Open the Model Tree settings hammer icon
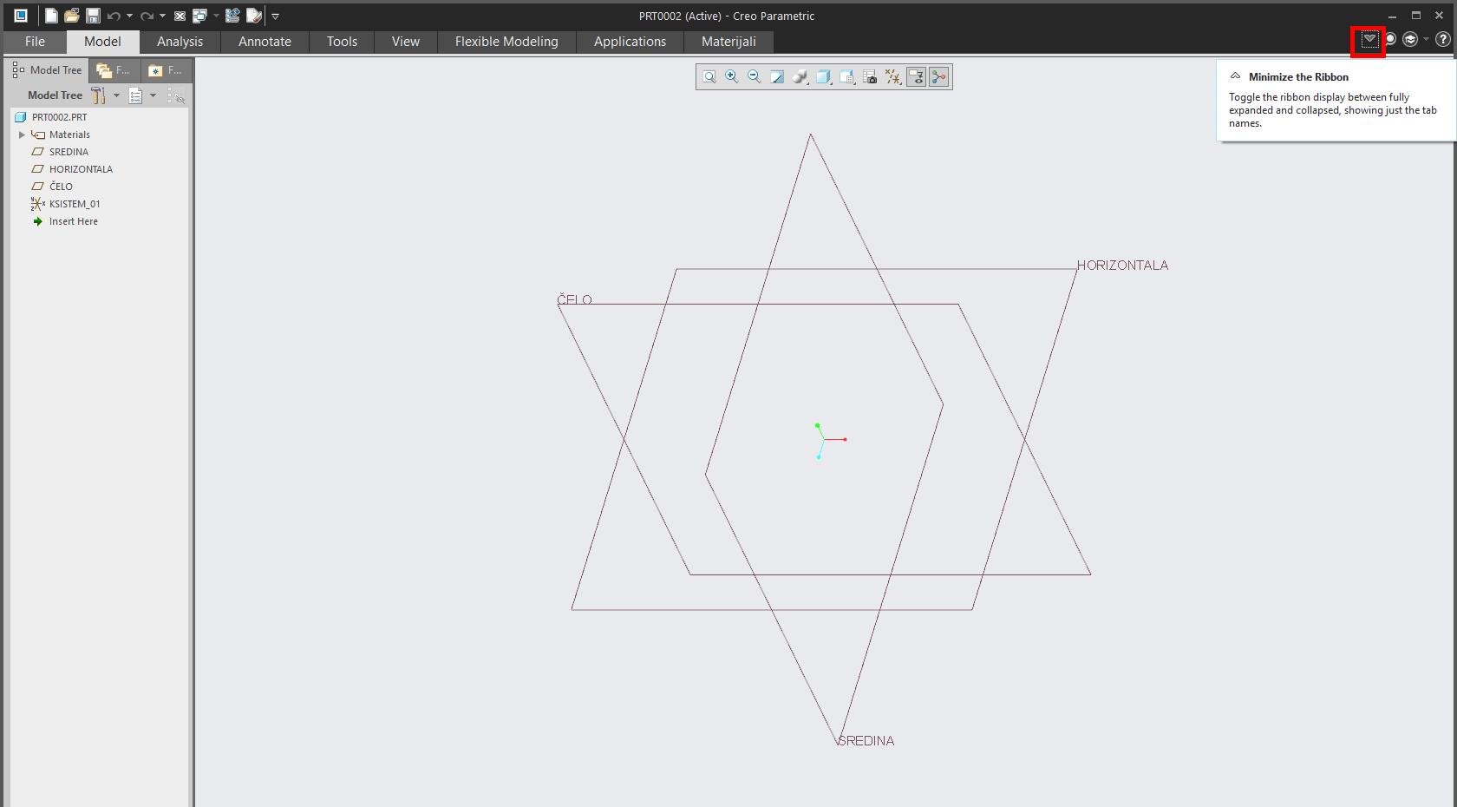Image resolution: width=1457 pixels, height=807 pixels. pos(99,95)
